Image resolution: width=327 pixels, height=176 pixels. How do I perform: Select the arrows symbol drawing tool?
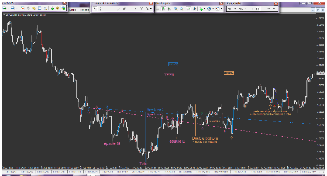click(147, 9)
